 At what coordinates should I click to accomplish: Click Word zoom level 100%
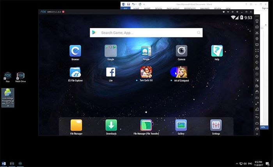pyautogui.click(x=262, y=127)
